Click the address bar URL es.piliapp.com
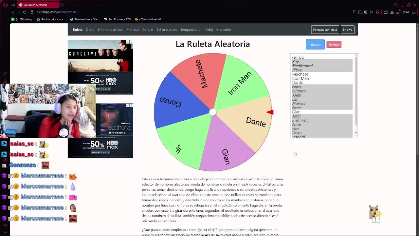 coord(57,12)
